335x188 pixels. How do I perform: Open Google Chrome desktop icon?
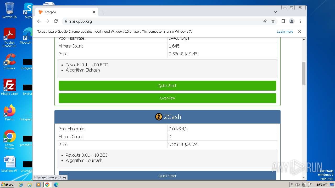coord(9,140)
